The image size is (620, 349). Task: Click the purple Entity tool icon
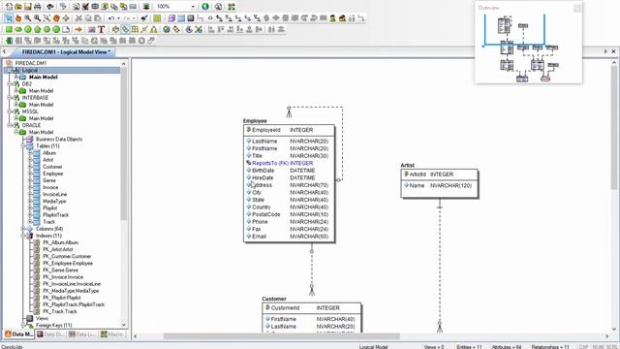171,18
